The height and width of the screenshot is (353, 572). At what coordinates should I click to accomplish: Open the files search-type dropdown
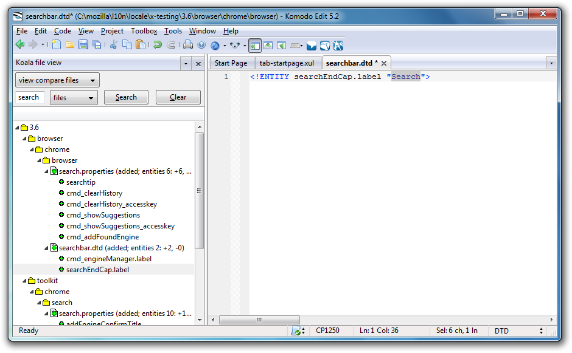[74, 98]
